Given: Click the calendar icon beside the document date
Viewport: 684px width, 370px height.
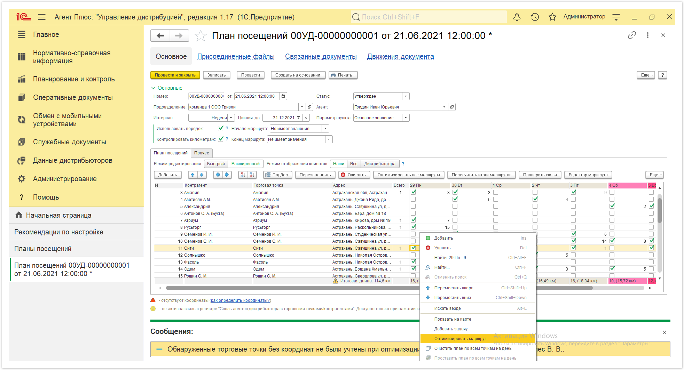Looking at the screenshot, I should 283,96.
